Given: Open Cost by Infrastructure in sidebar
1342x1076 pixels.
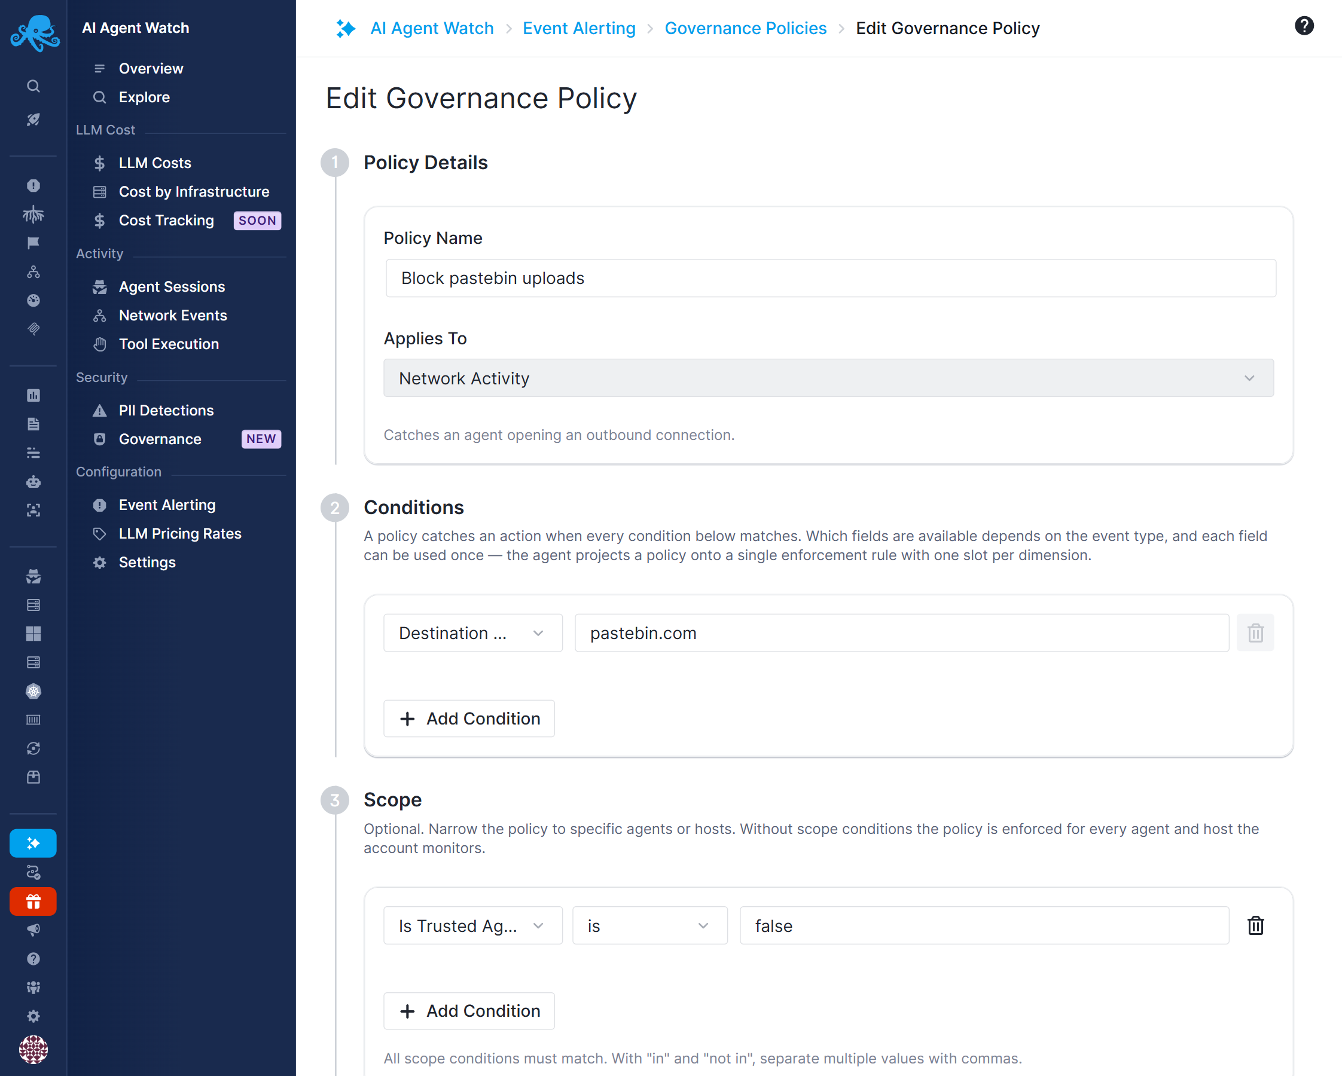Looking at the screenshot, I should (x=194, y=192).
